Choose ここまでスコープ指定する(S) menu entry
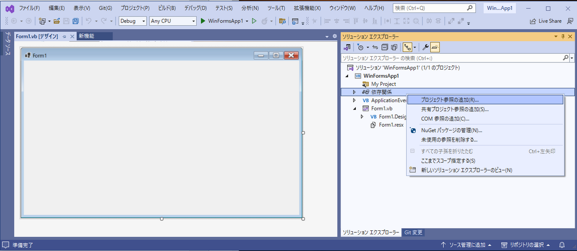 [485, 160]
